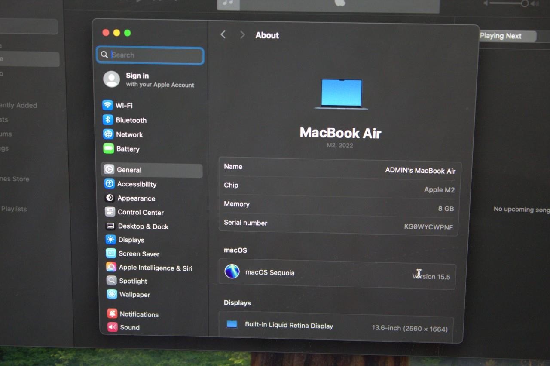550x366 pixels.
Task: Click the M2, 2022 subtitle
Action: (340, 146)
